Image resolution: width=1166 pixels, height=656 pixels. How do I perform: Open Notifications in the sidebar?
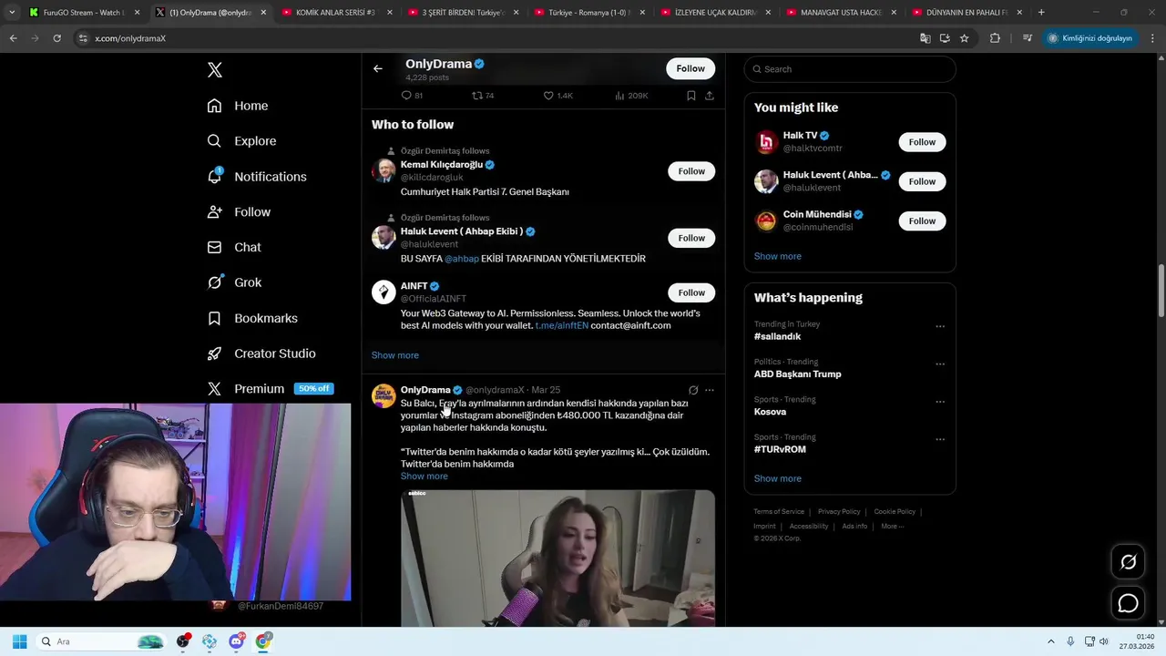[257, 177]
